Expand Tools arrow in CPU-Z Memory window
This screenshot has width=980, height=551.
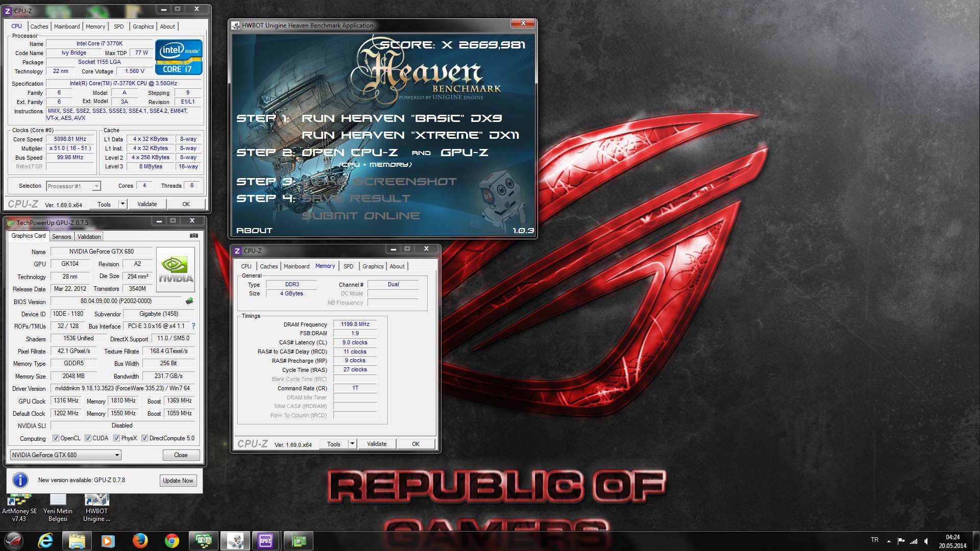tap(352, 444)
